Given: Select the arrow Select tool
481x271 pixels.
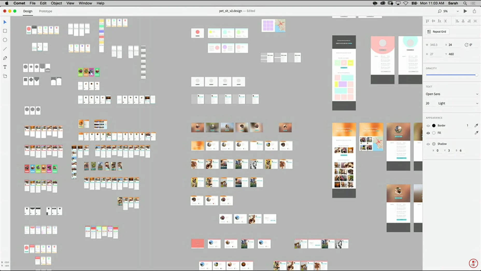Looking at the screenshot, I should click(x=5, y=22).
